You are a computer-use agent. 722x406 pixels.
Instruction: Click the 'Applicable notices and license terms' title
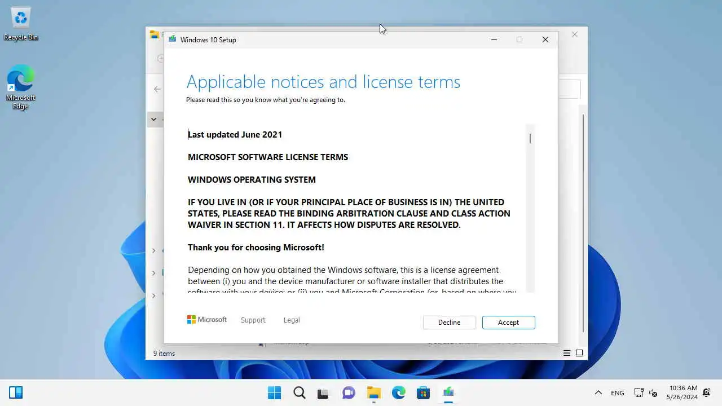click(323, 82)
